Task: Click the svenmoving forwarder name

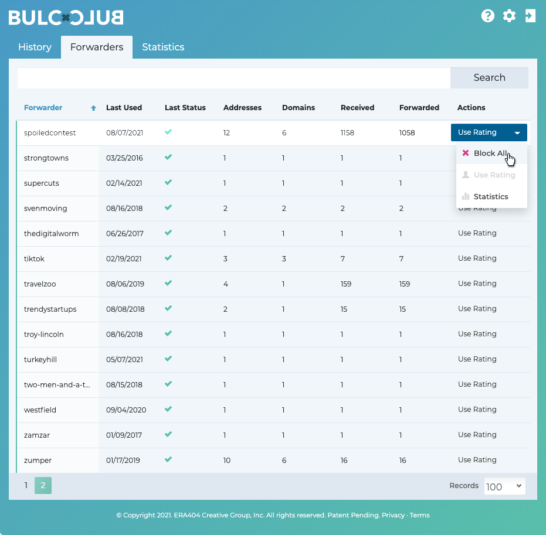Action: click(46, 209)
